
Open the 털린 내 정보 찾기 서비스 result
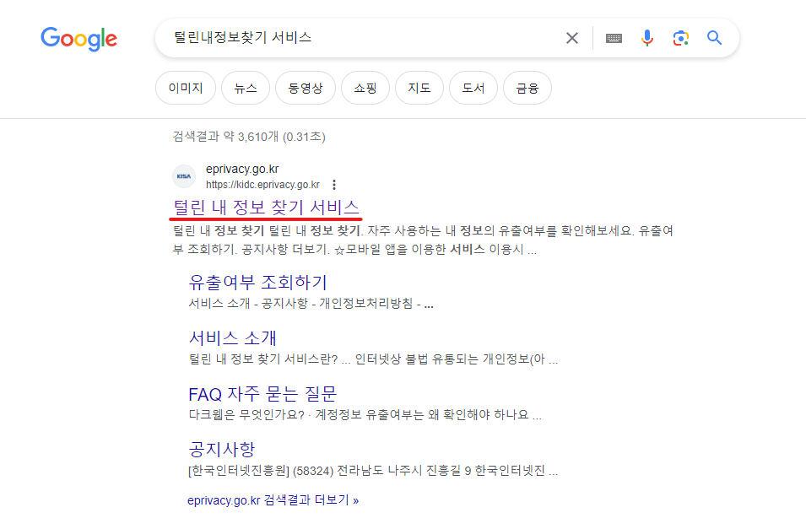[266, 208]
